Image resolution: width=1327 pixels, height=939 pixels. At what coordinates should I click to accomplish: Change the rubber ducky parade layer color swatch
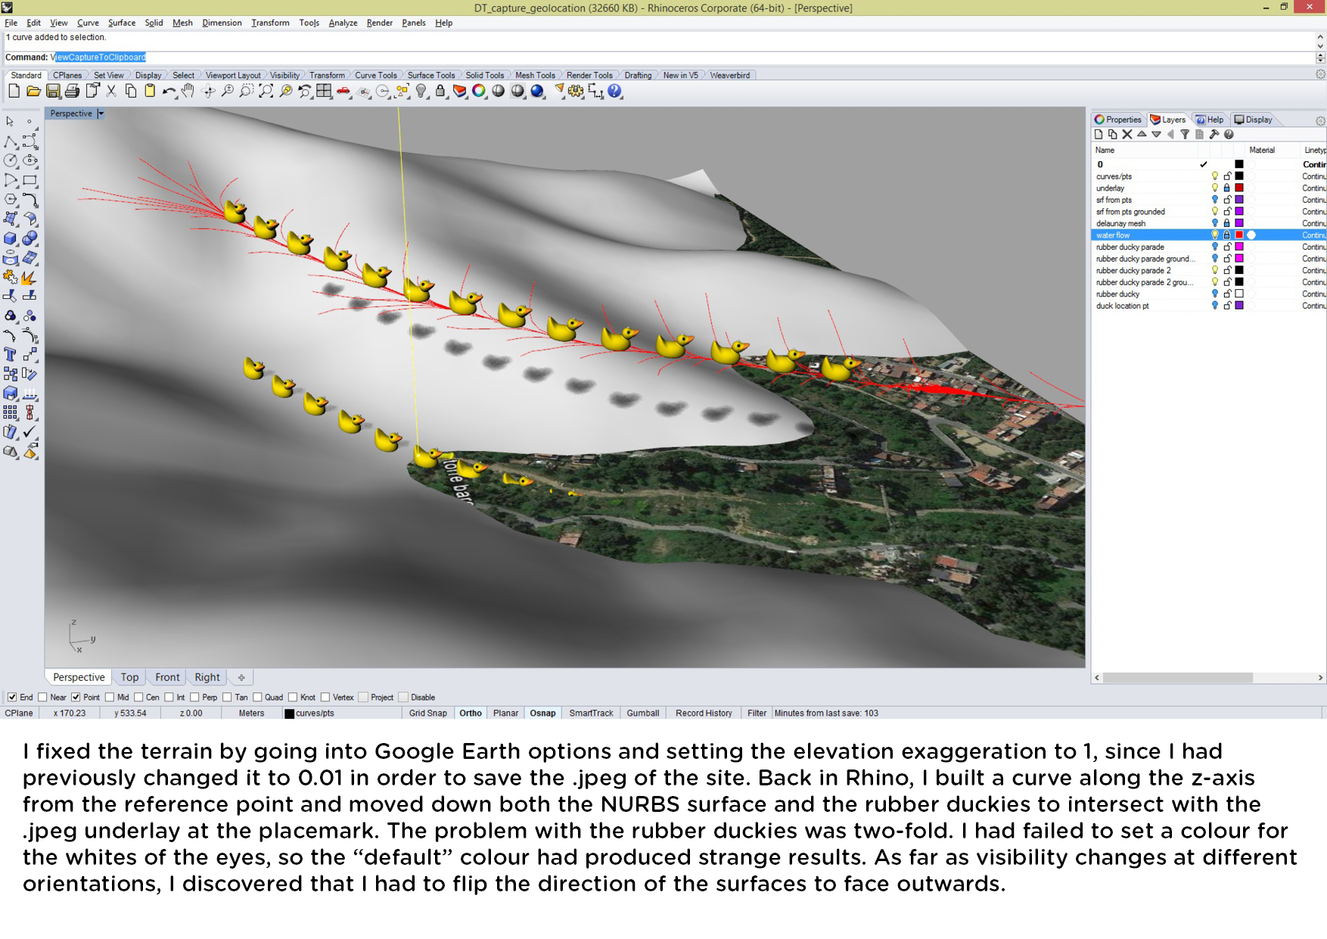(x=1239, y=247)
